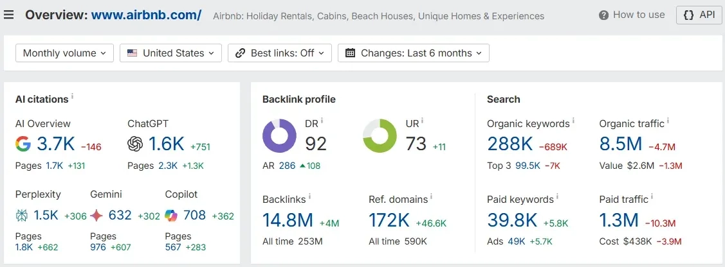This screenshot has height=267, width=725.
Task: Click the ChatGPT 1.6K citations value
Action: (167, 144)
